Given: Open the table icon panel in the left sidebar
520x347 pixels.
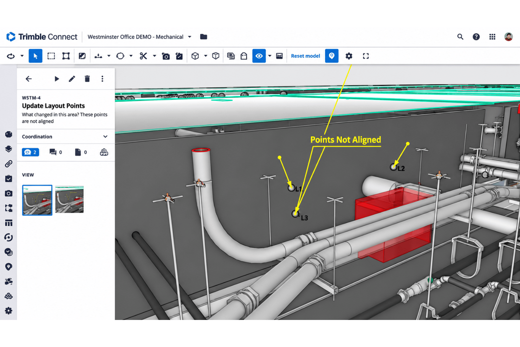Looking at the screenshot, I should [x=9, y=223].
